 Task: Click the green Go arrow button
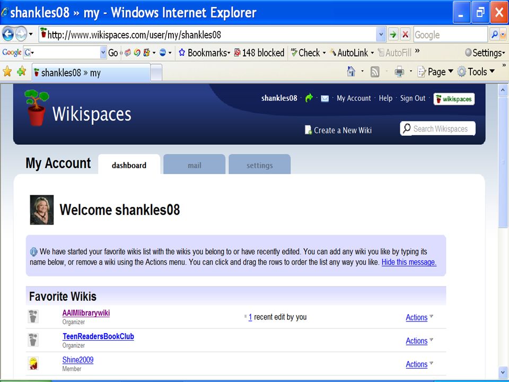pyautogui.click(x=393, y=34)
